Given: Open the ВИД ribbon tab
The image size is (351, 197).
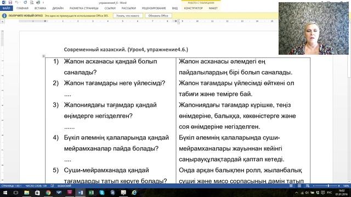Looking at the screenshot, I should 175,8.
